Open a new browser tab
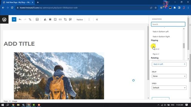 point(38,2)
